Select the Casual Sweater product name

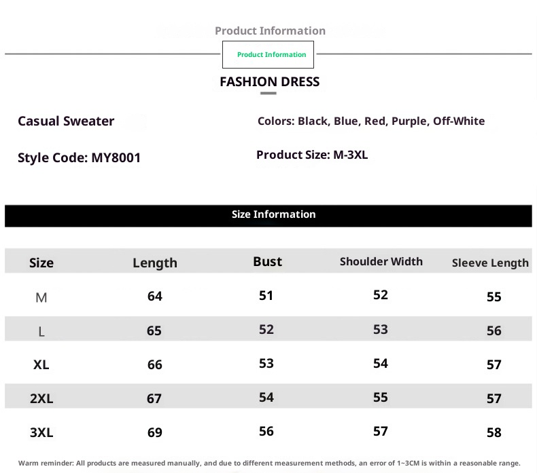pyautogui.click(x=66, y=121)
